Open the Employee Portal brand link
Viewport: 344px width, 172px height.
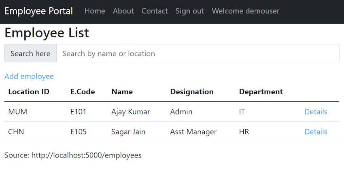[x=38, y=11]
